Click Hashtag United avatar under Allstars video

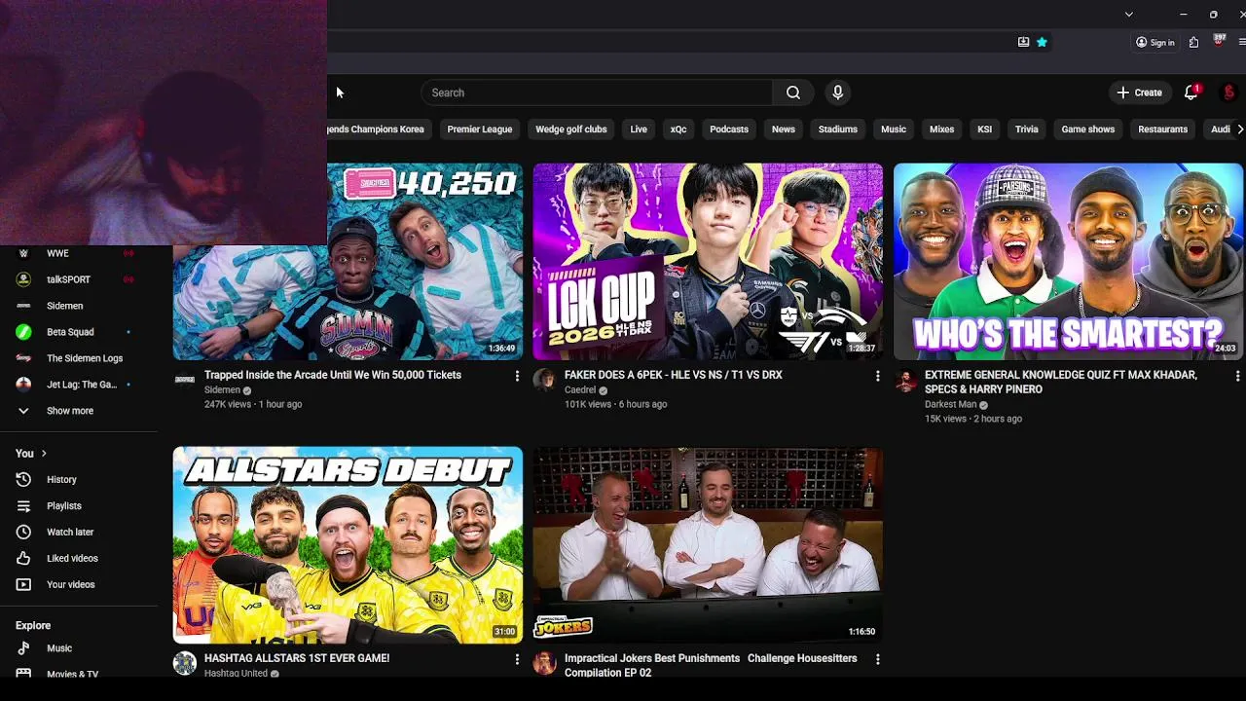[x=185, y=663]
